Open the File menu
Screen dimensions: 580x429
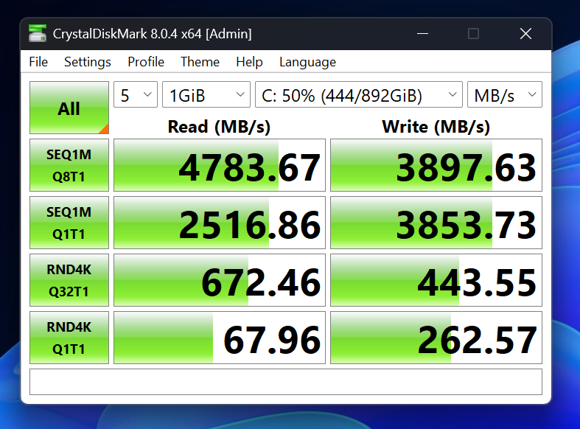click(38, 62)
